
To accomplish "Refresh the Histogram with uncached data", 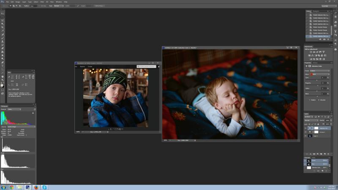I will tap(35, 109).
